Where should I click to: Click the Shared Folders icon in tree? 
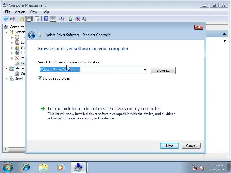17,48
